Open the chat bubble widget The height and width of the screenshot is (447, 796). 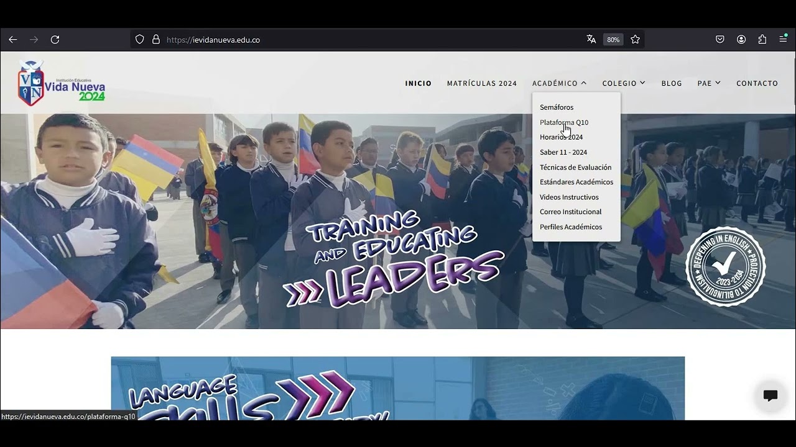pos(771,396)
